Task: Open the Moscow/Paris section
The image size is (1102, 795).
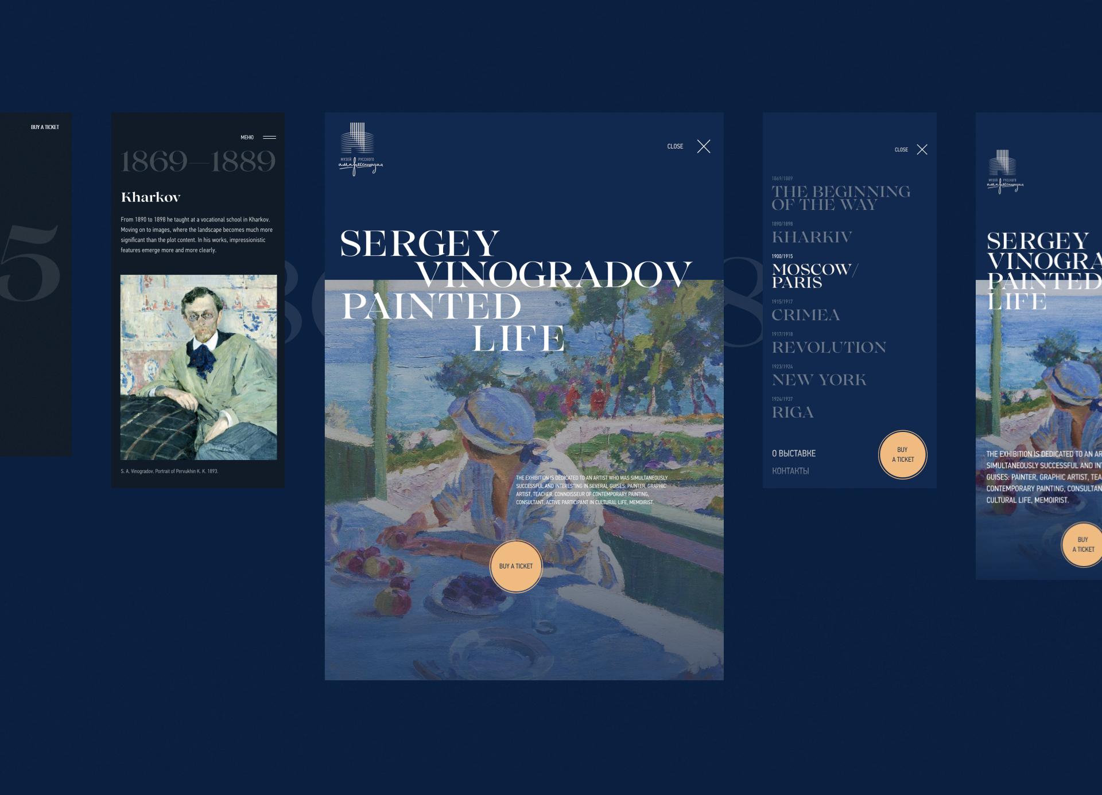Action: click(815, 276)
